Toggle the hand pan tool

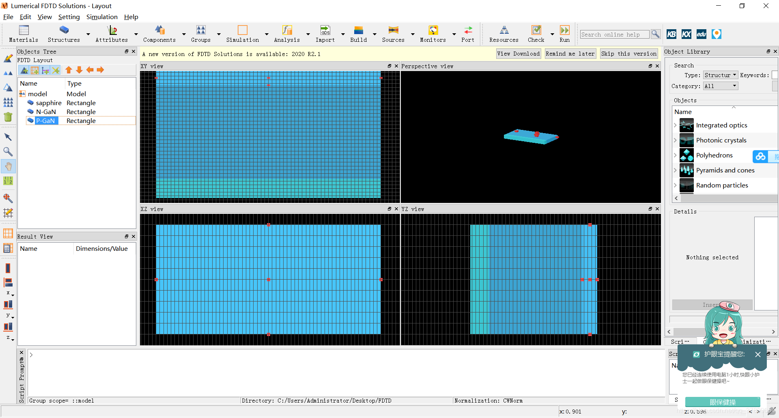coord(8,166)
